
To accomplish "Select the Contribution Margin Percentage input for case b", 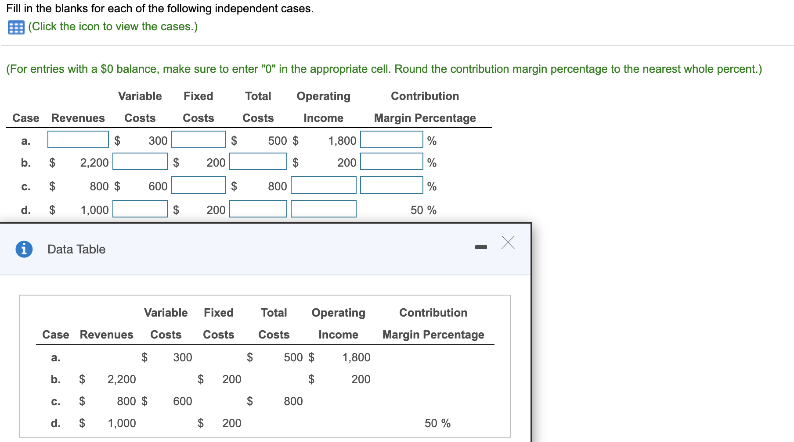I will point(392,162).
